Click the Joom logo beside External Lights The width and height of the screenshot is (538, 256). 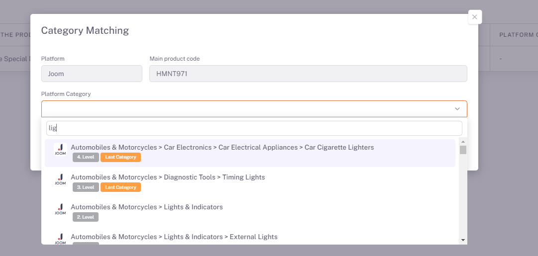click(x=60, y=238)
